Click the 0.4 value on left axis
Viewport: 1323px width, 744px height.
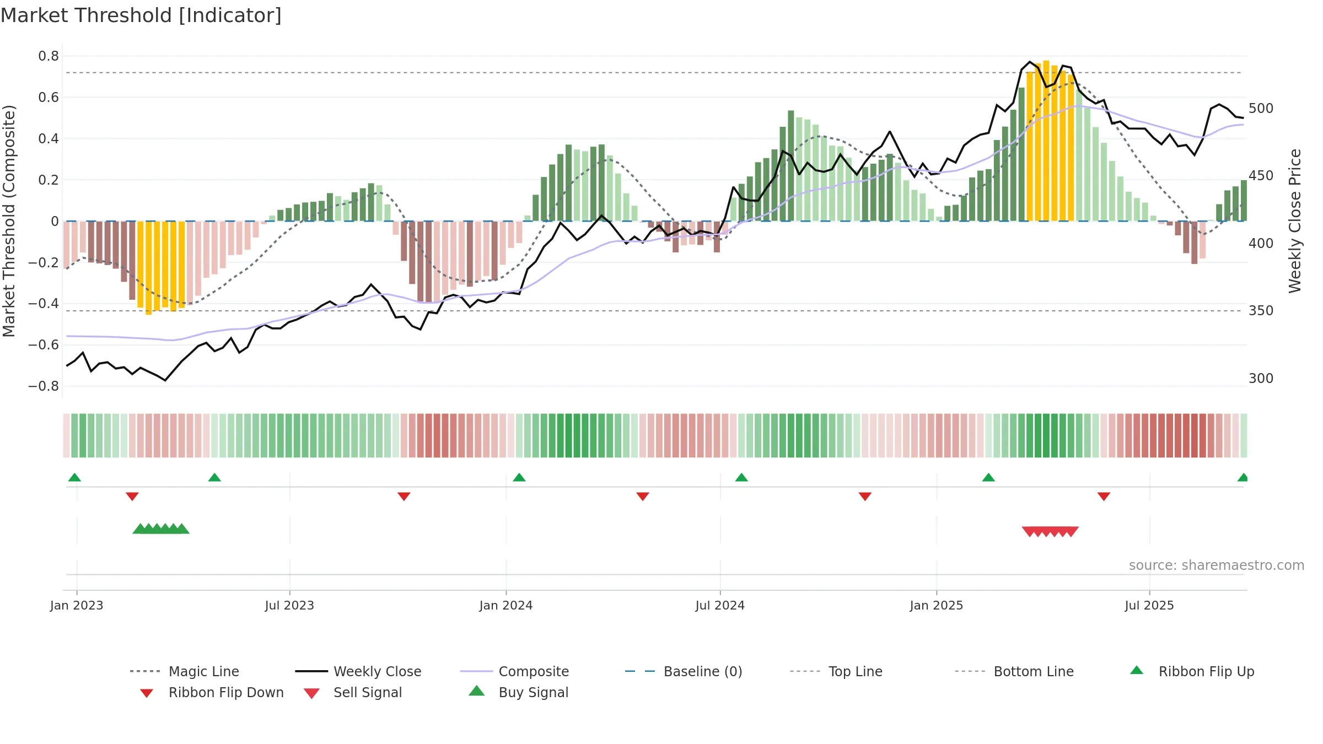tap(49, 139)
